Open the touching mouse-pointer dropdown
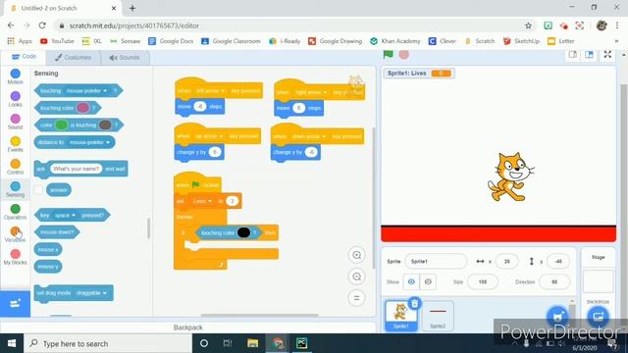Screen dimensions: 628x353 click(86, 91)
